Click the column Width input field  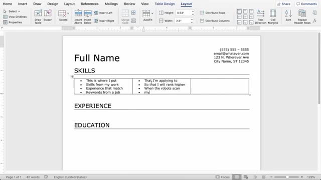(x=183, y=21)
